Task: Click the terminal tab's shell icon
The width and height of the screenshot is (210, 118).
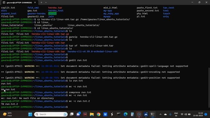Action: (x=4, y=2)
